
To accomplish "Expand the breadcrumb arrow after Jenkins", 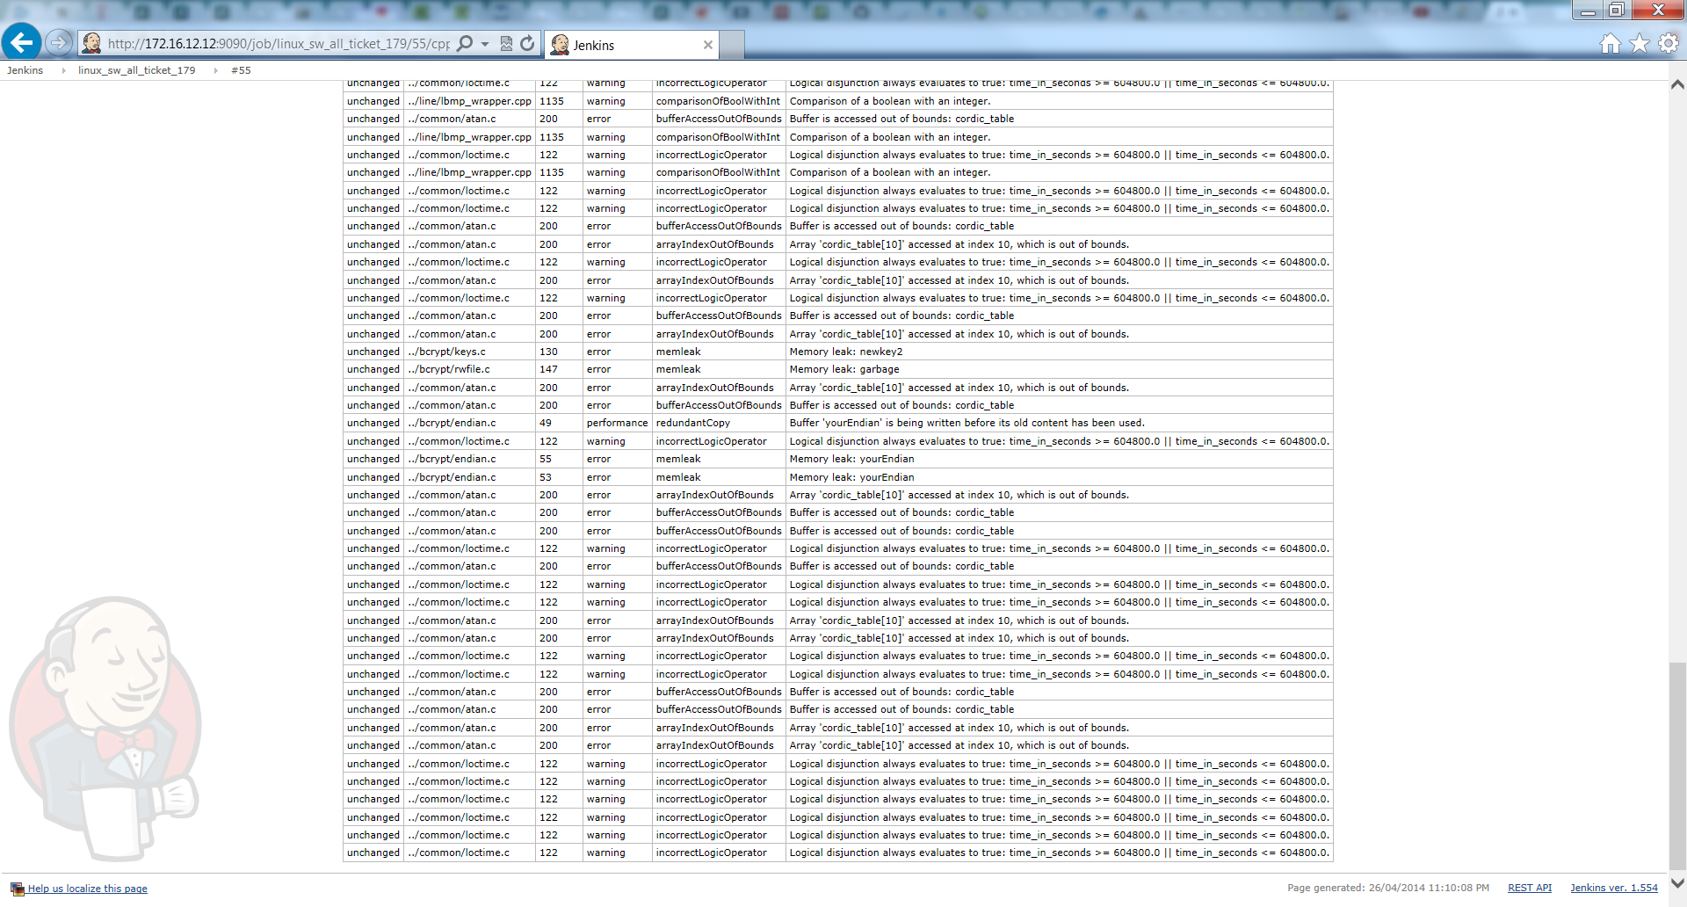I will 63,70.
